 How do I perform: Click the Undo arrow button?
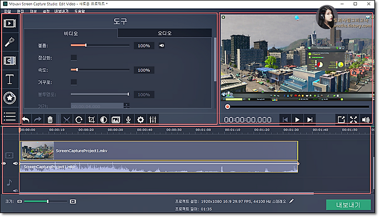[26, 120]
